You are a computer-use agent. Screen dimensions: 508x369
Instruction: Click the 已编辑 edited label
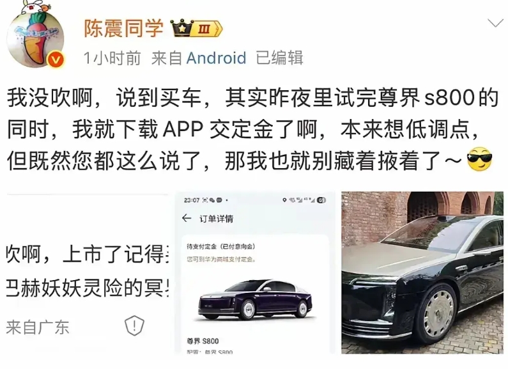(280, 58)
